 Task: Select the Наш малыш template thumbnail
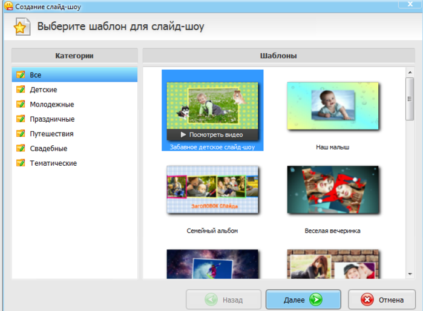pos(333,106)
